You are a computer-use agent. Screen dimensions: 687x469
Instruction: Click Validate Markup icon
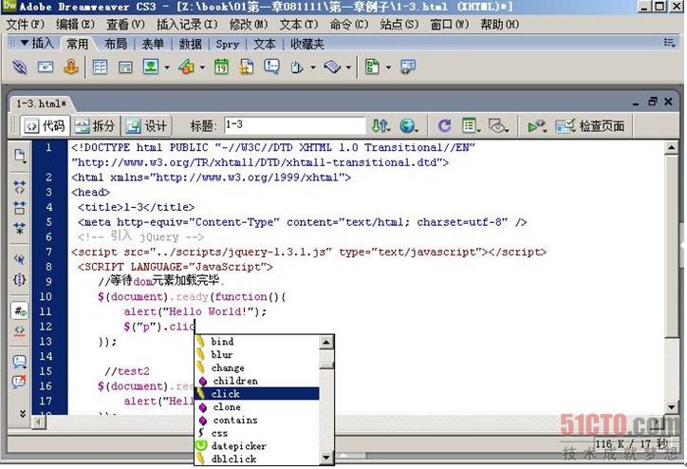(537, 126)
